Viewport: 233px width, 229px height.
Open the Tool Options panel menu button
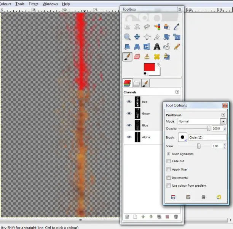(x=223, y=115)
